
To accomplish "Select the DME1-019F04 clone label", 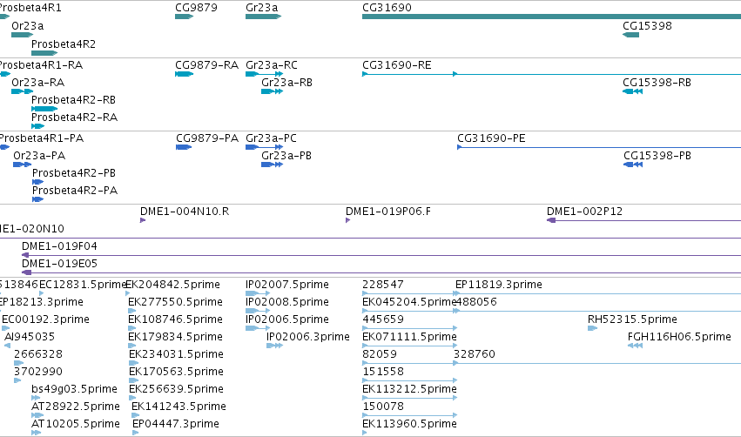I will pos(59,246).
